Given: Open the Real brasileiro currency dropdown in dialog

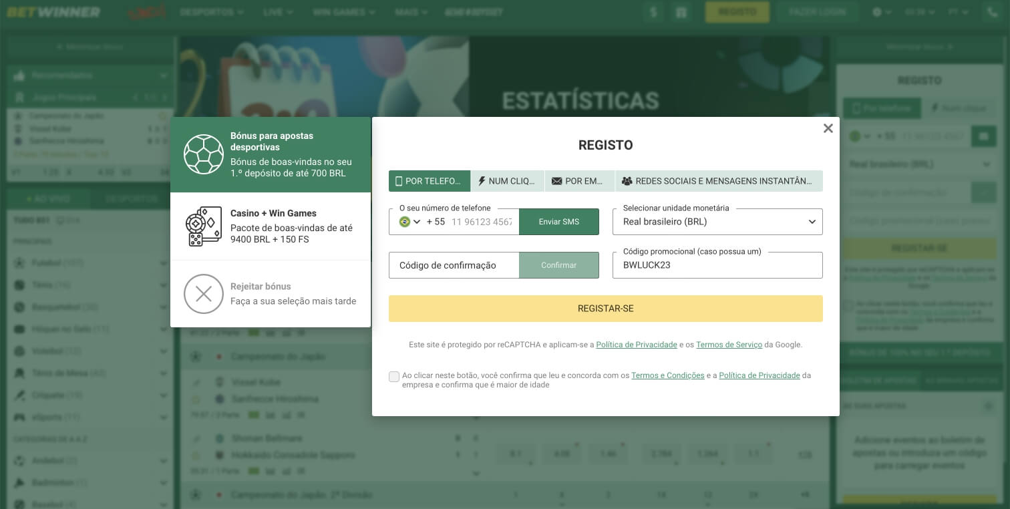Looking at the screenshot, I should pyautogui.click(x=717, y=222).
